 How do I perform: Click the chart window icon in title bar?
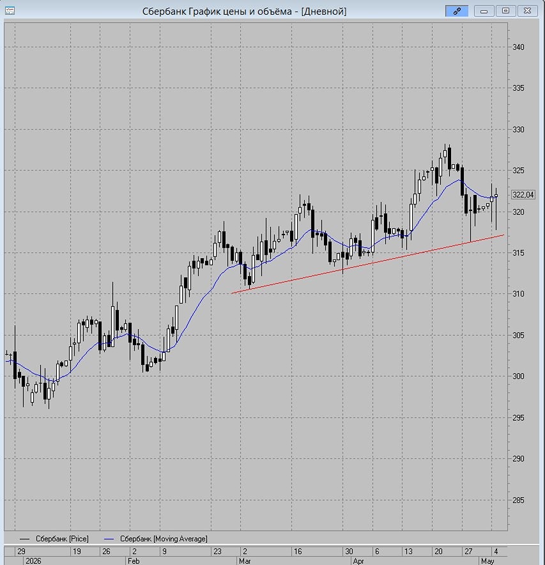(x=10, y=11)
